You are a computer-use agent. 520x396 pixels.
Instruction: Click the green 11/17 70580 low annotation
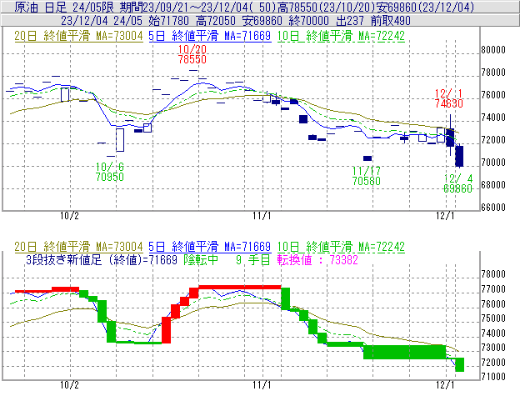[x=366, y=176]
